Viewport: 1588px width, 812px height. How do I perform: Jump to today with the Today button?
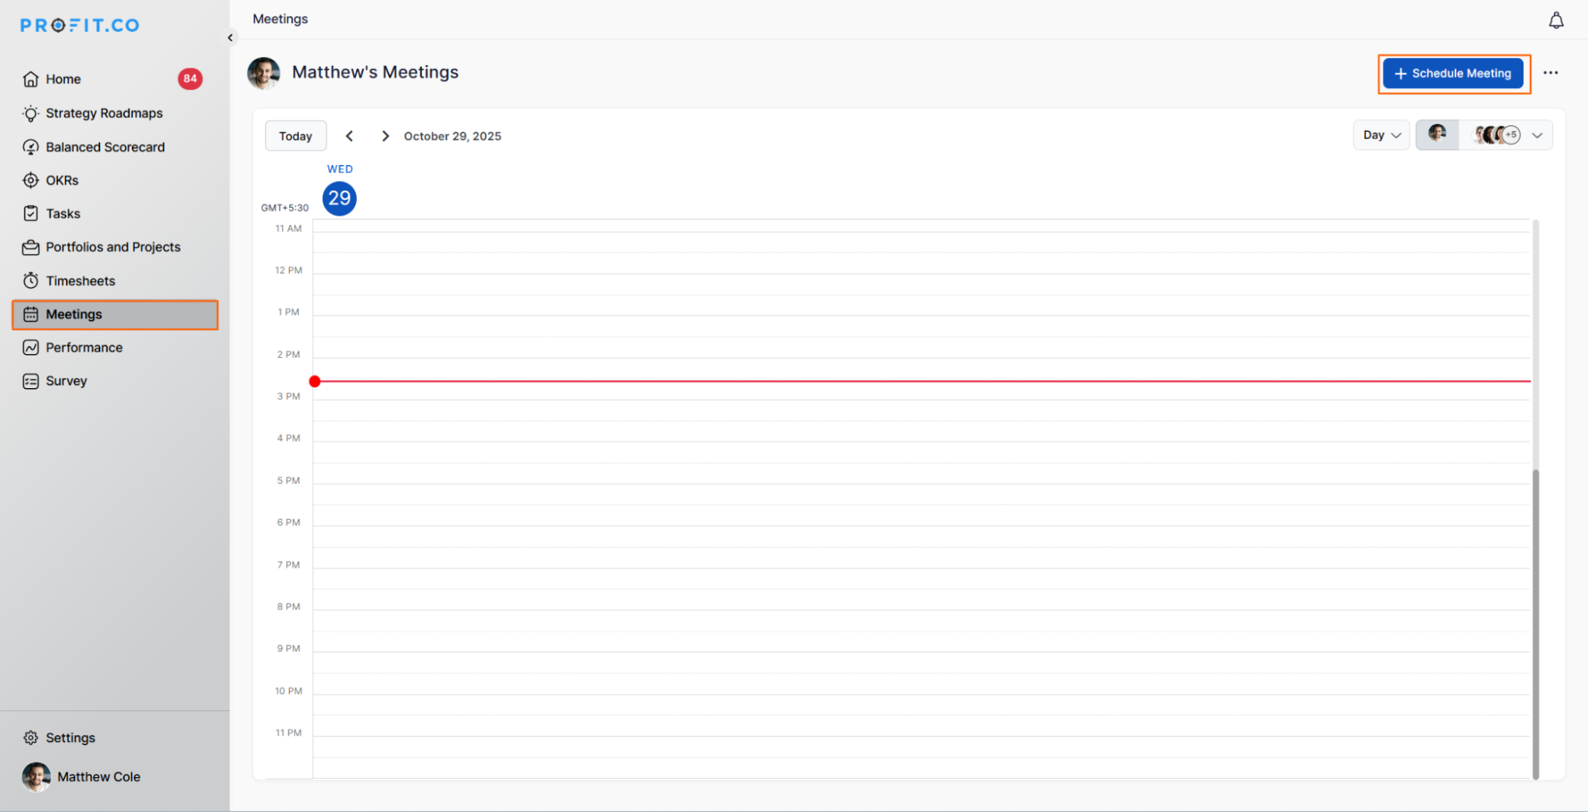(296, 137)
